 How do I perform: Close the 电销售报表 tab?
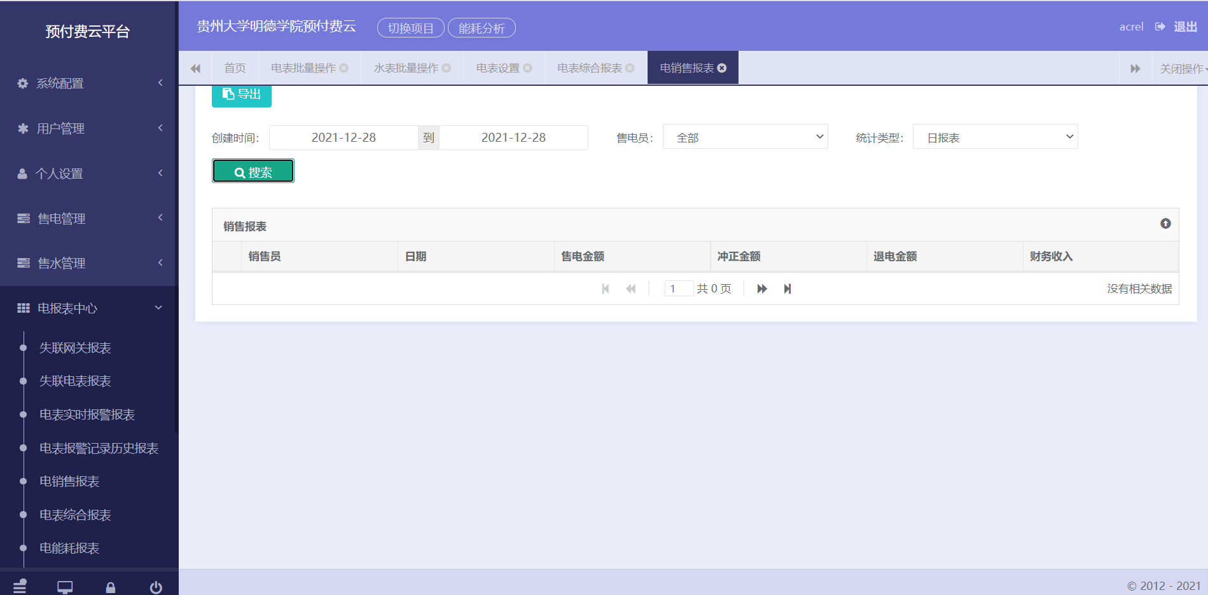coord(722,68)
